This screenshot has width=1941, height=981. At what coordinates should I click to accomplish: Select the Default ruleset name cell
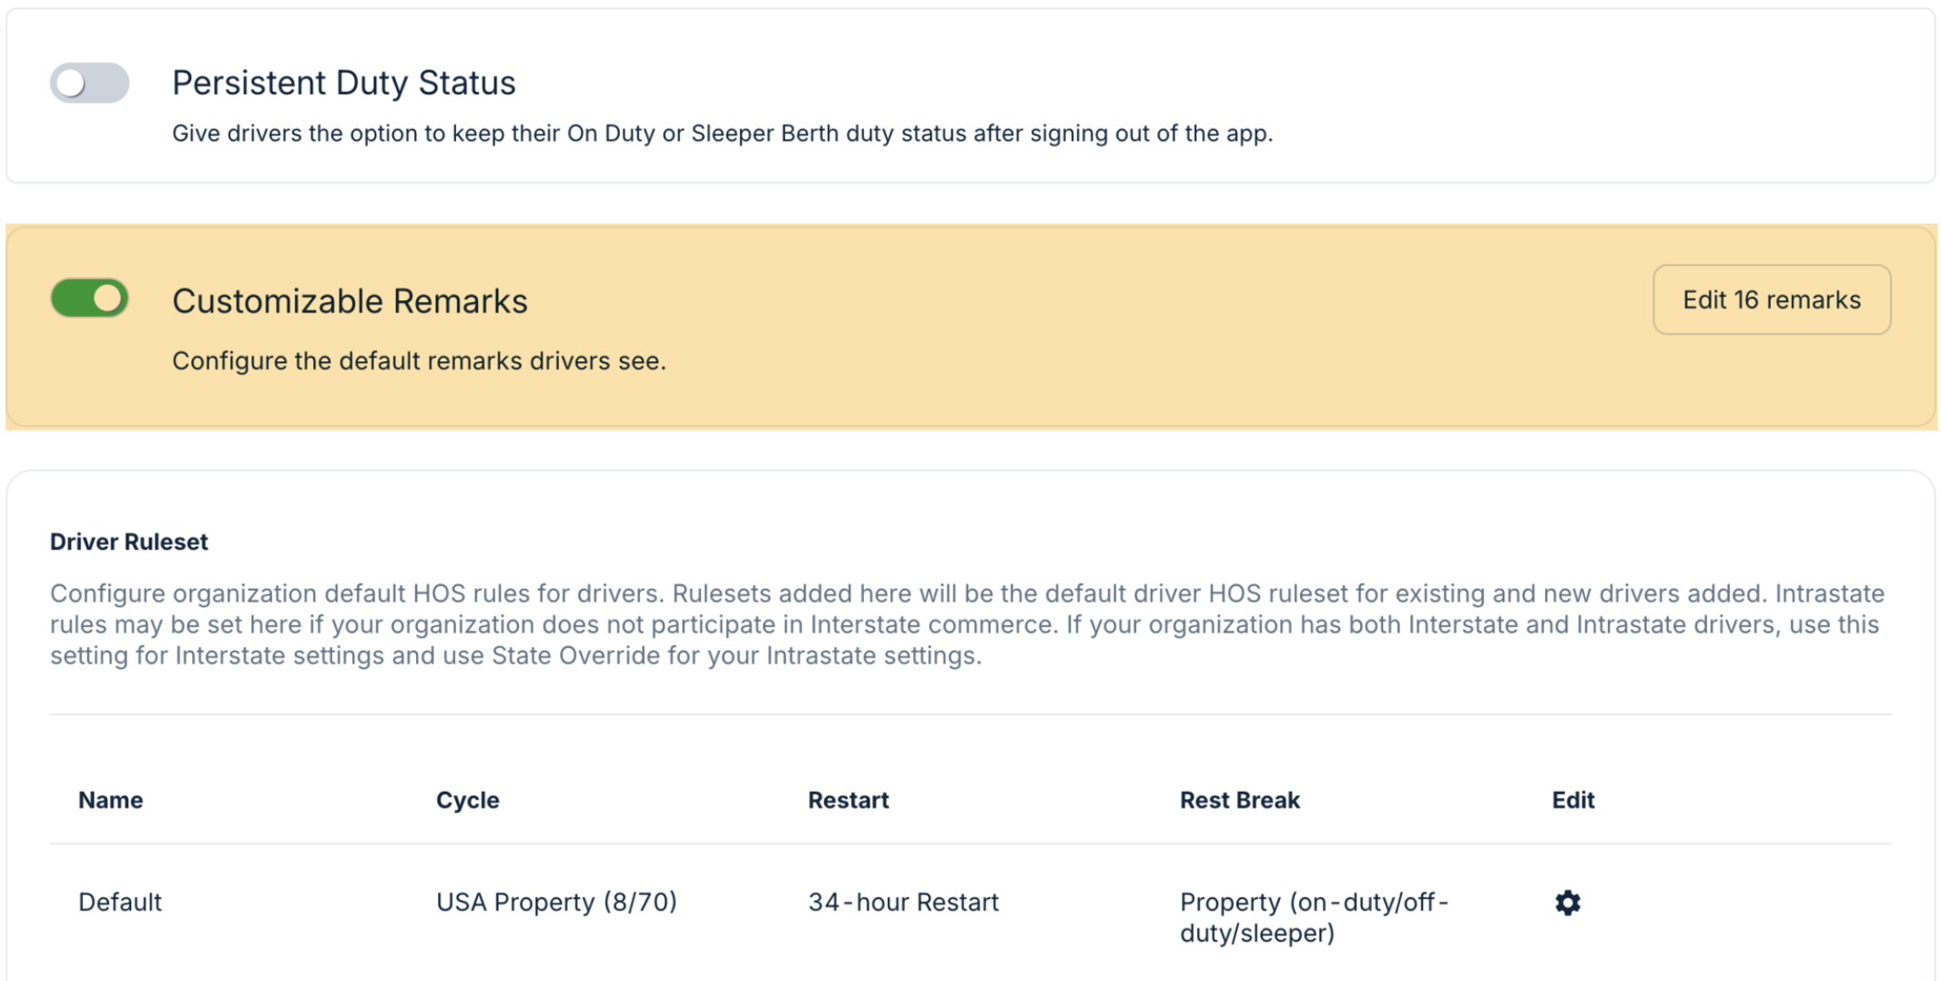pos(119,902)
